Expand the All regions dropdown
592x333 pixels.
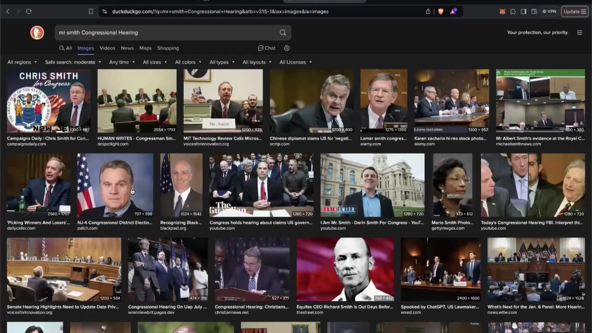click(x=22, y=62)
